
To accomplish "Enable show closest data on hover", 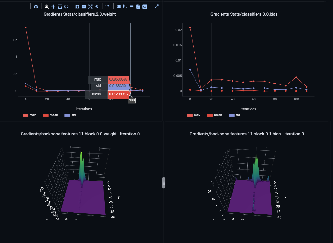I will [119, 7].
